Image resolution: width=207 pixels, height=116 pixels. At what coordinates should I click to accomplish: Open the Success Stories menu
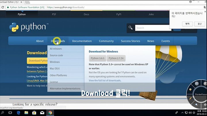[x=131, y=41]
